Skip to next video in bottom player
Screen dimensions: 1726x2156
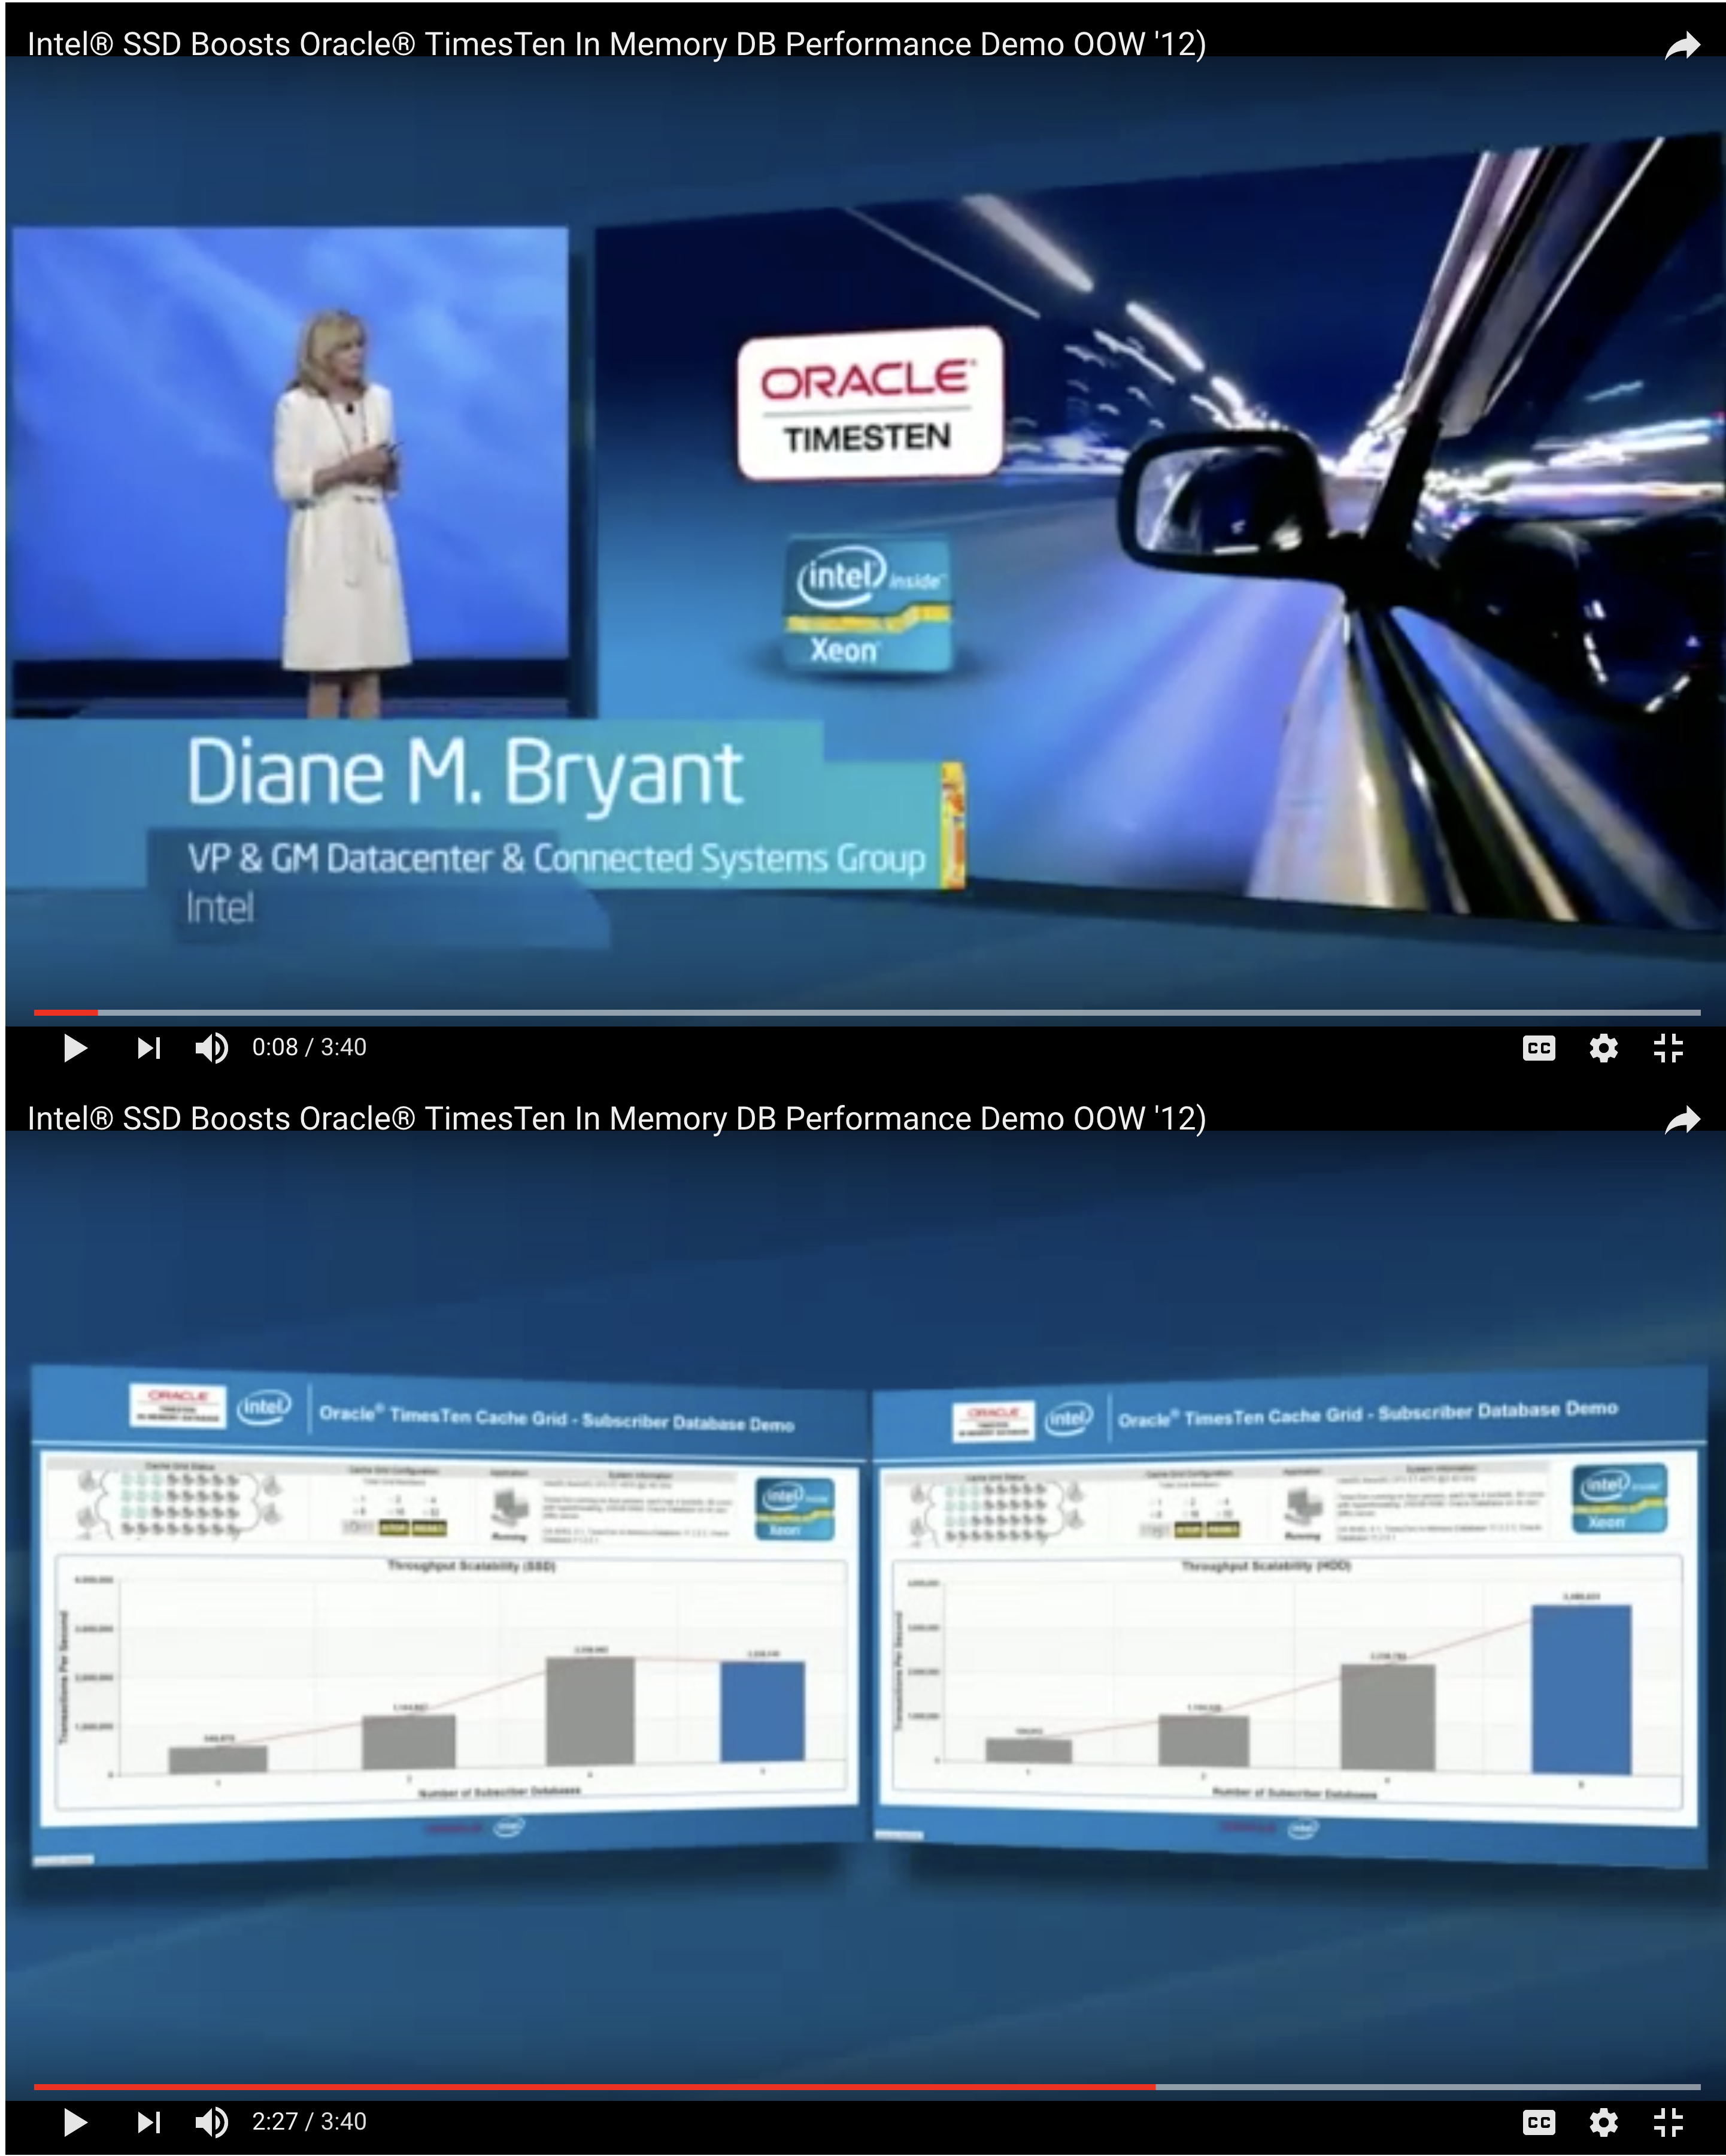pos(148,2122)
